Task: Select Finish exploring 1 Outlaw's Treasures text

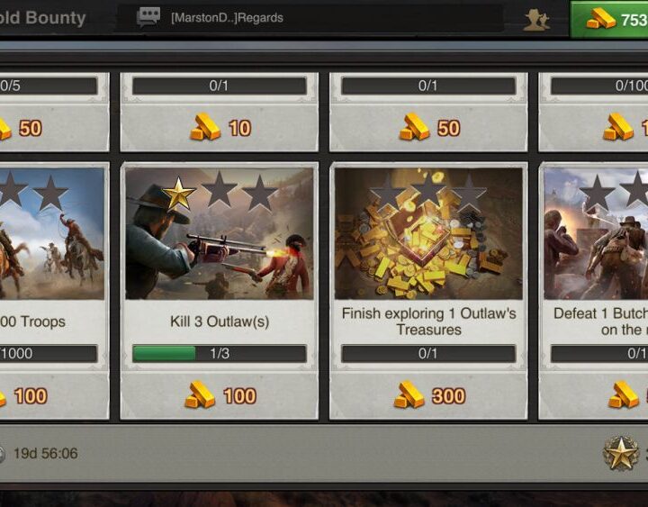Action: tap(428, 321)
